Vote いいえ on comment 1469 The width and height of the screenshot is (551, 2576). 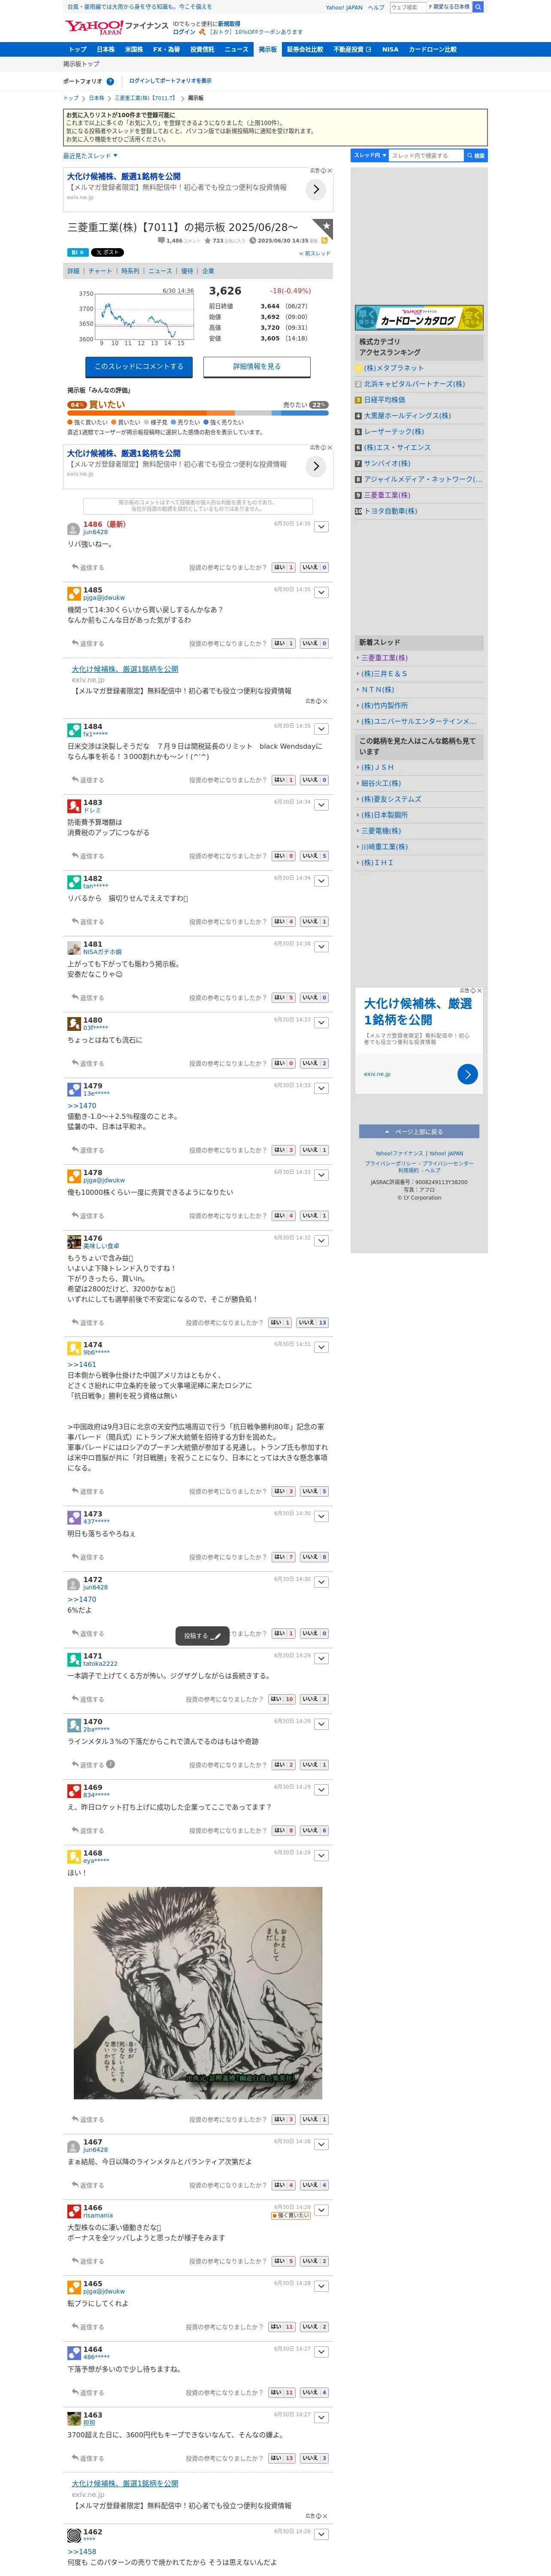314,1831
